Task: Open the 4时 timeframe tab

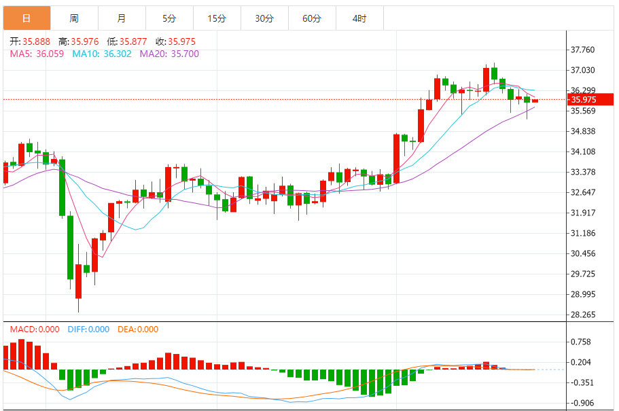Action: pos(359,18)
